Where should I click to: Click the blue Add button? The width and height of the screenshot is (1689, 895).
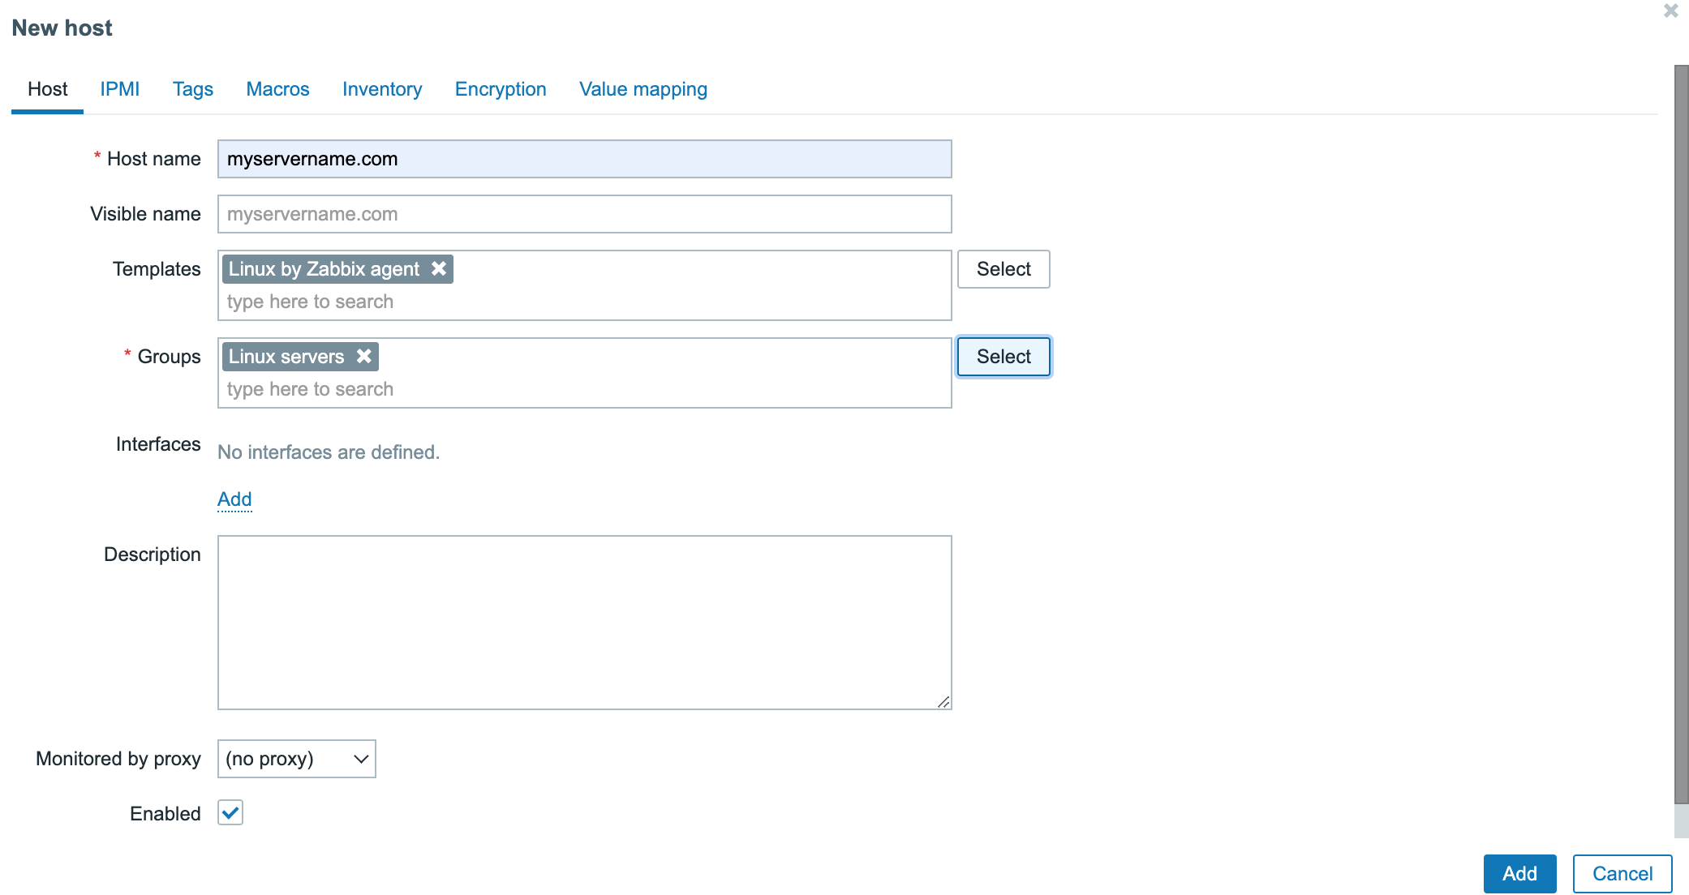1519,873
